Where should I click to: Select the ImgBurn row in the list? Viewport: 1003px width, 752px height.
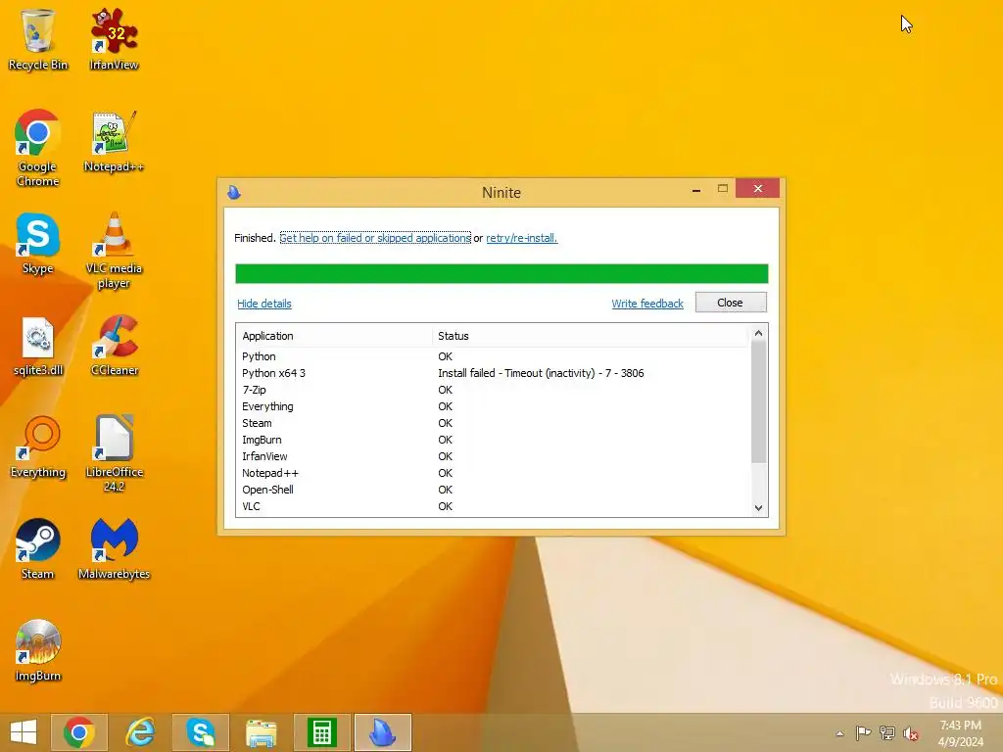pyautogui.click(x=494, y=440)
